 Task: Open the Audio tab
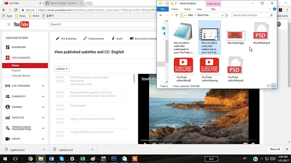pos(117,38)
